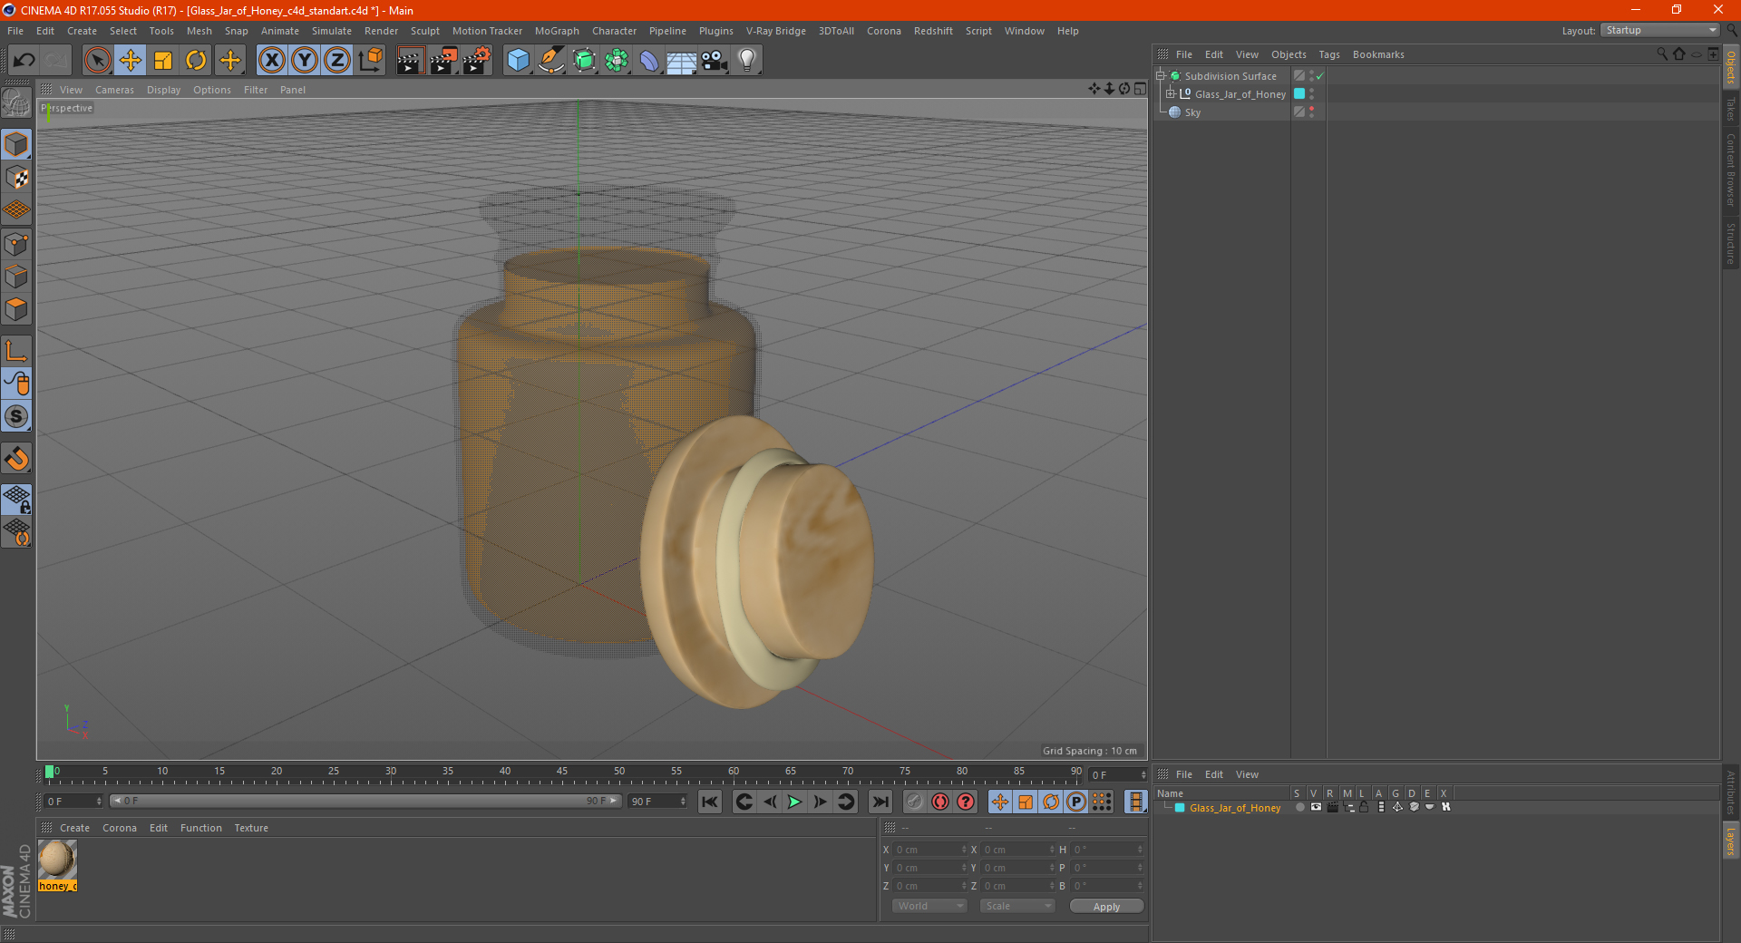The image size is (1741, 943).
Task: Select the Live Selection tool
Action: coord(97,61)
